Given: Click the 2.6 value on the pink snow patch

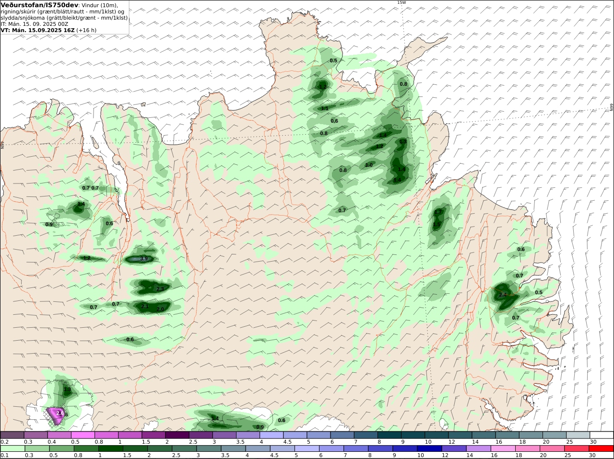Looking at the screenshot, I should pyautogui.click(x=60, y=413).
